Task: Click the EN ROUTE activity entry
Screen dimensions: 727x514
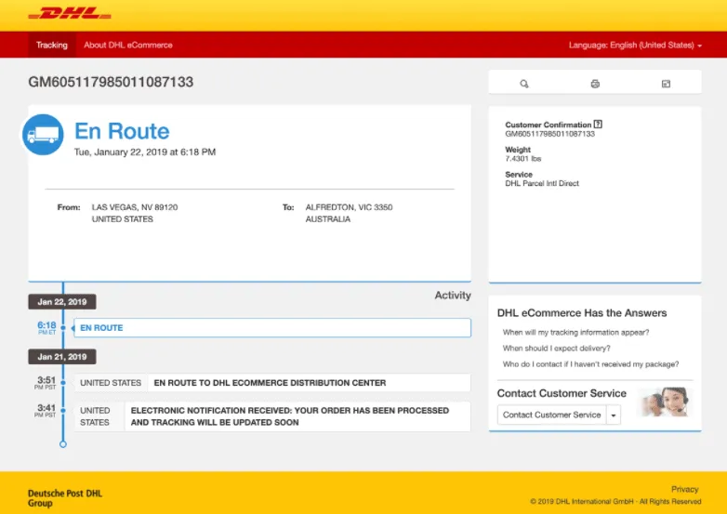Action: (272, 328)
